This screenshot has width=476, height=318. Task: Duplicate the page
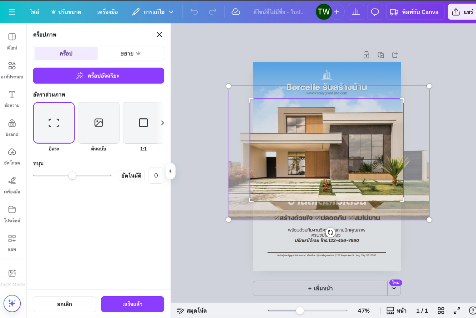[381, 55]
